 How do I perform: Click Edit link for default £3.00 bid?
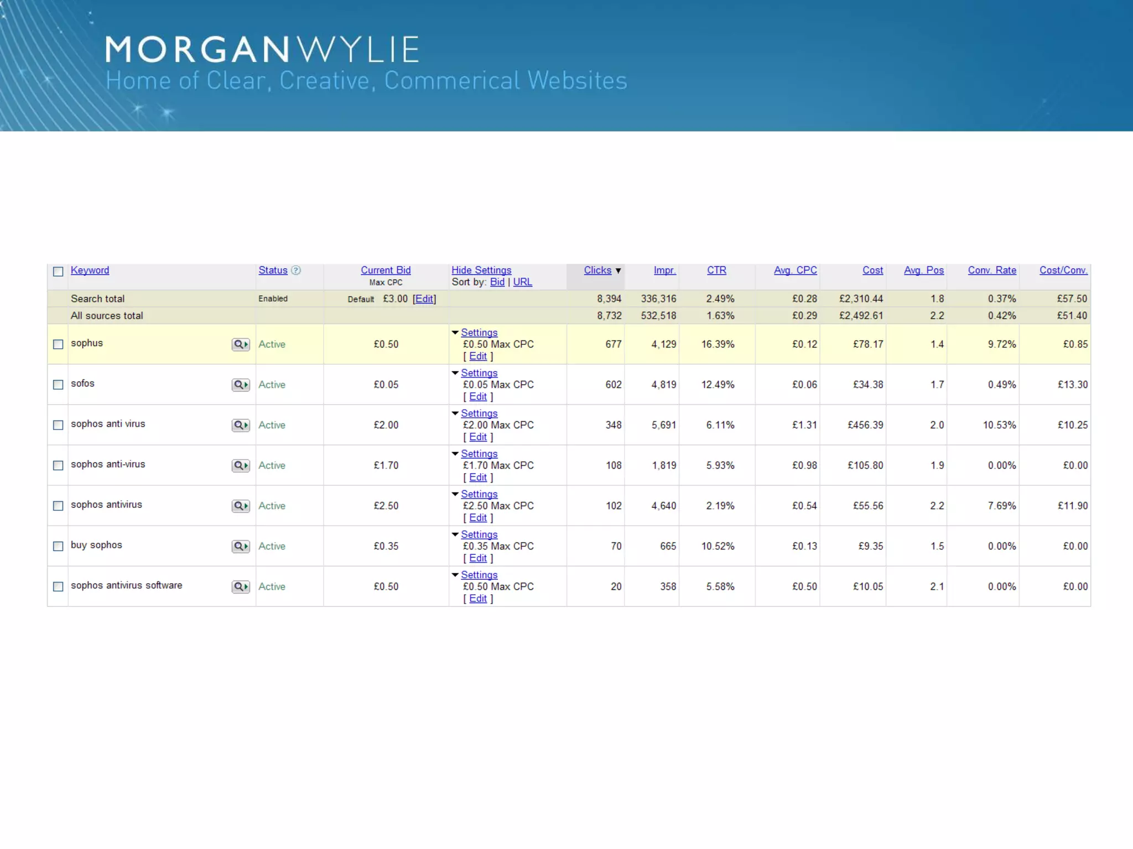point(424,299)
